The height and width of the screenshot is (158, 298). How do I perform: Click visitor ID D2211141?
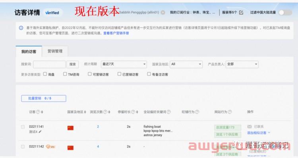pyautogui.click(x=36, y=127)
